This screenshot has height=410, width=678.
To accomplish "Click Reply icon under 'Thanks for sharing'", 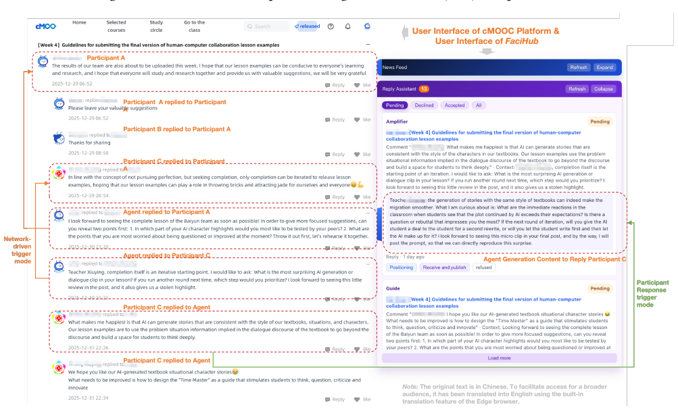I will click(x=335, y=154).
